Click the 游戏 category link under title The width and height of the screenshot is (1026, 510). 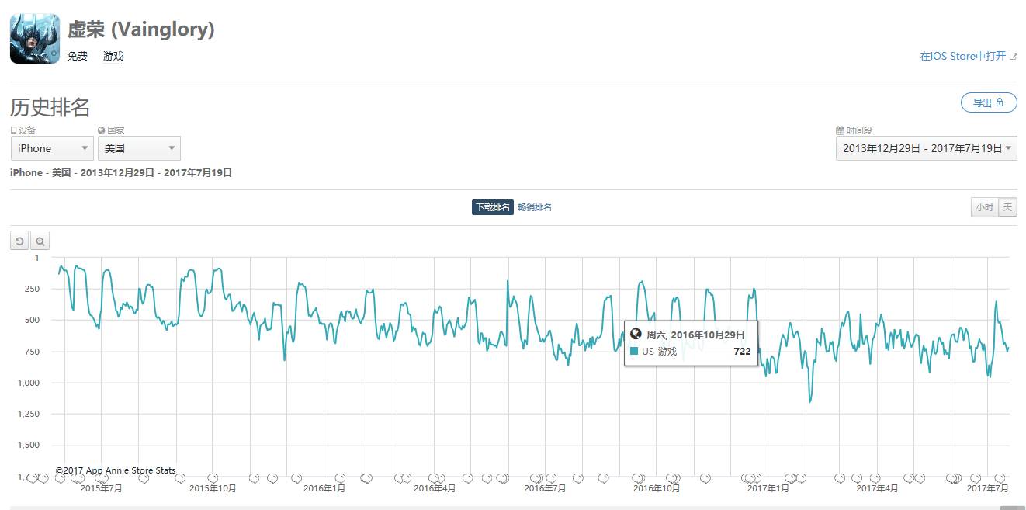[113, 56]
